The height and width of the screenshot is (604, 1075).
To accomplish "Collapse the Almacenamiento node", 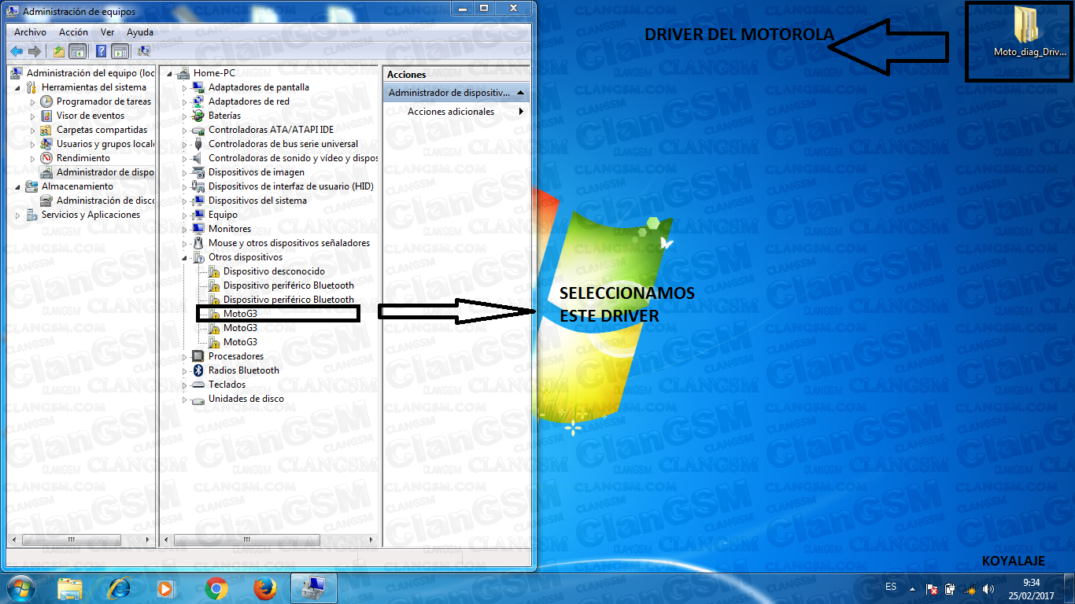I will tap(17, 186).
